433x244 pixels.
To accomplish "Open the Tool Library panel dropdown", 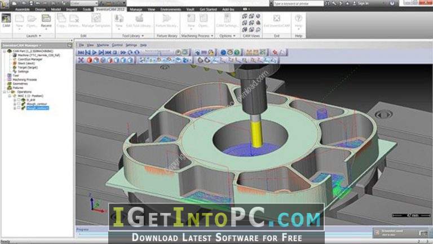I will 133,36.
